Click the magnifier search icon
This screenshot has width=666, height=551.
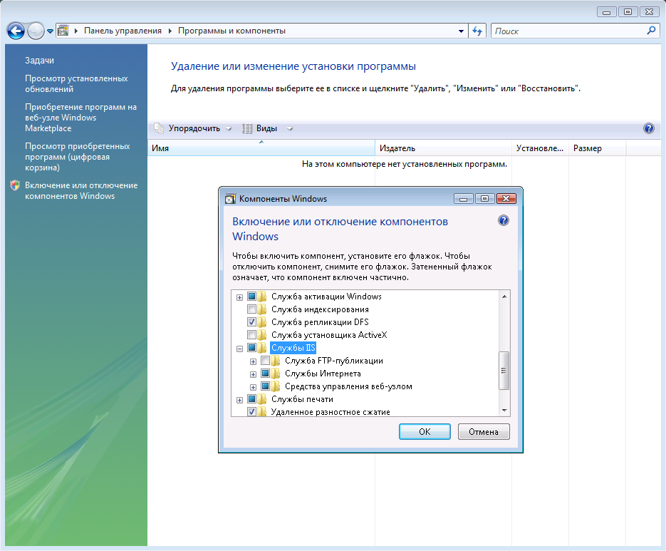(651, 31)
